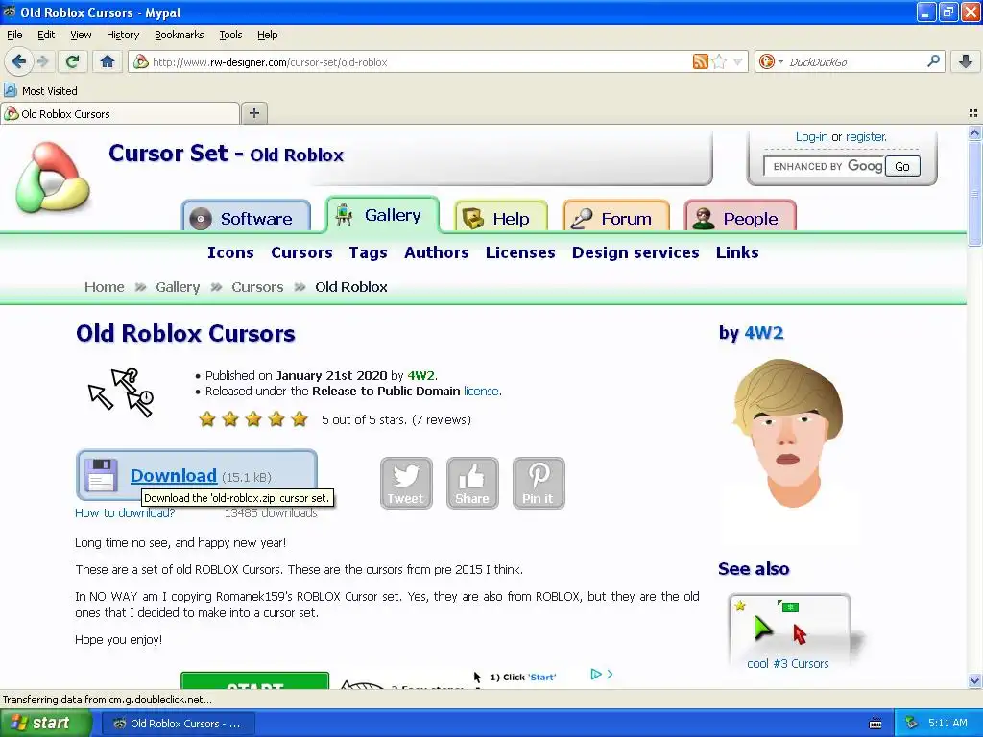
Task: Open the Cursors gallery section
Action: coord(301,252)
